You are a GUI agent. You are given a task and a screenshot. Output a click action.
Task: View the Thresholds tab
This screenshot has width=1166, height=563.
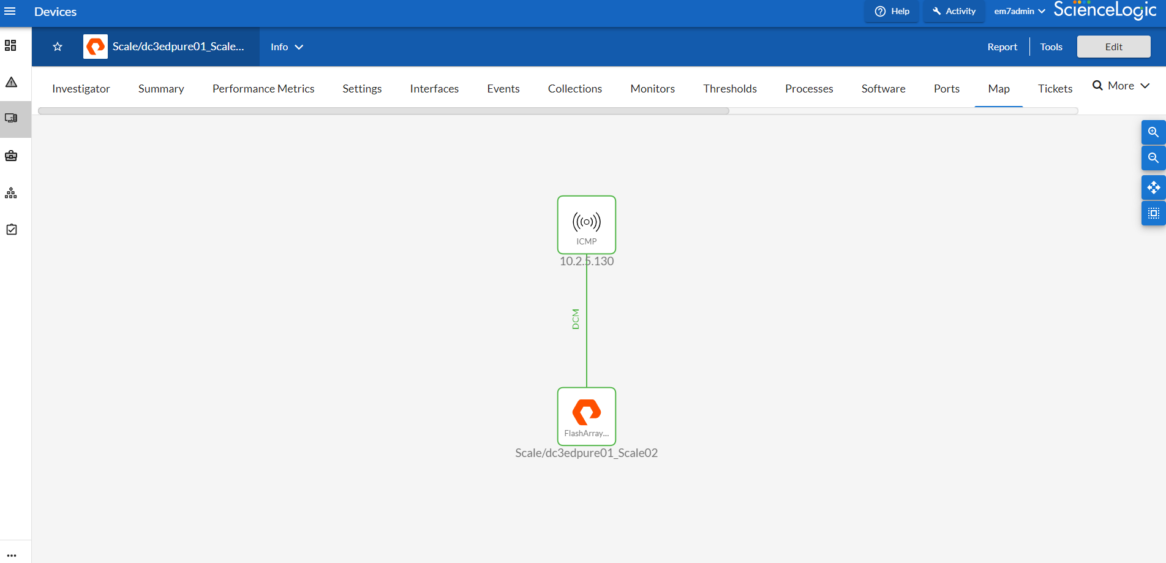(x=730, y=89)
